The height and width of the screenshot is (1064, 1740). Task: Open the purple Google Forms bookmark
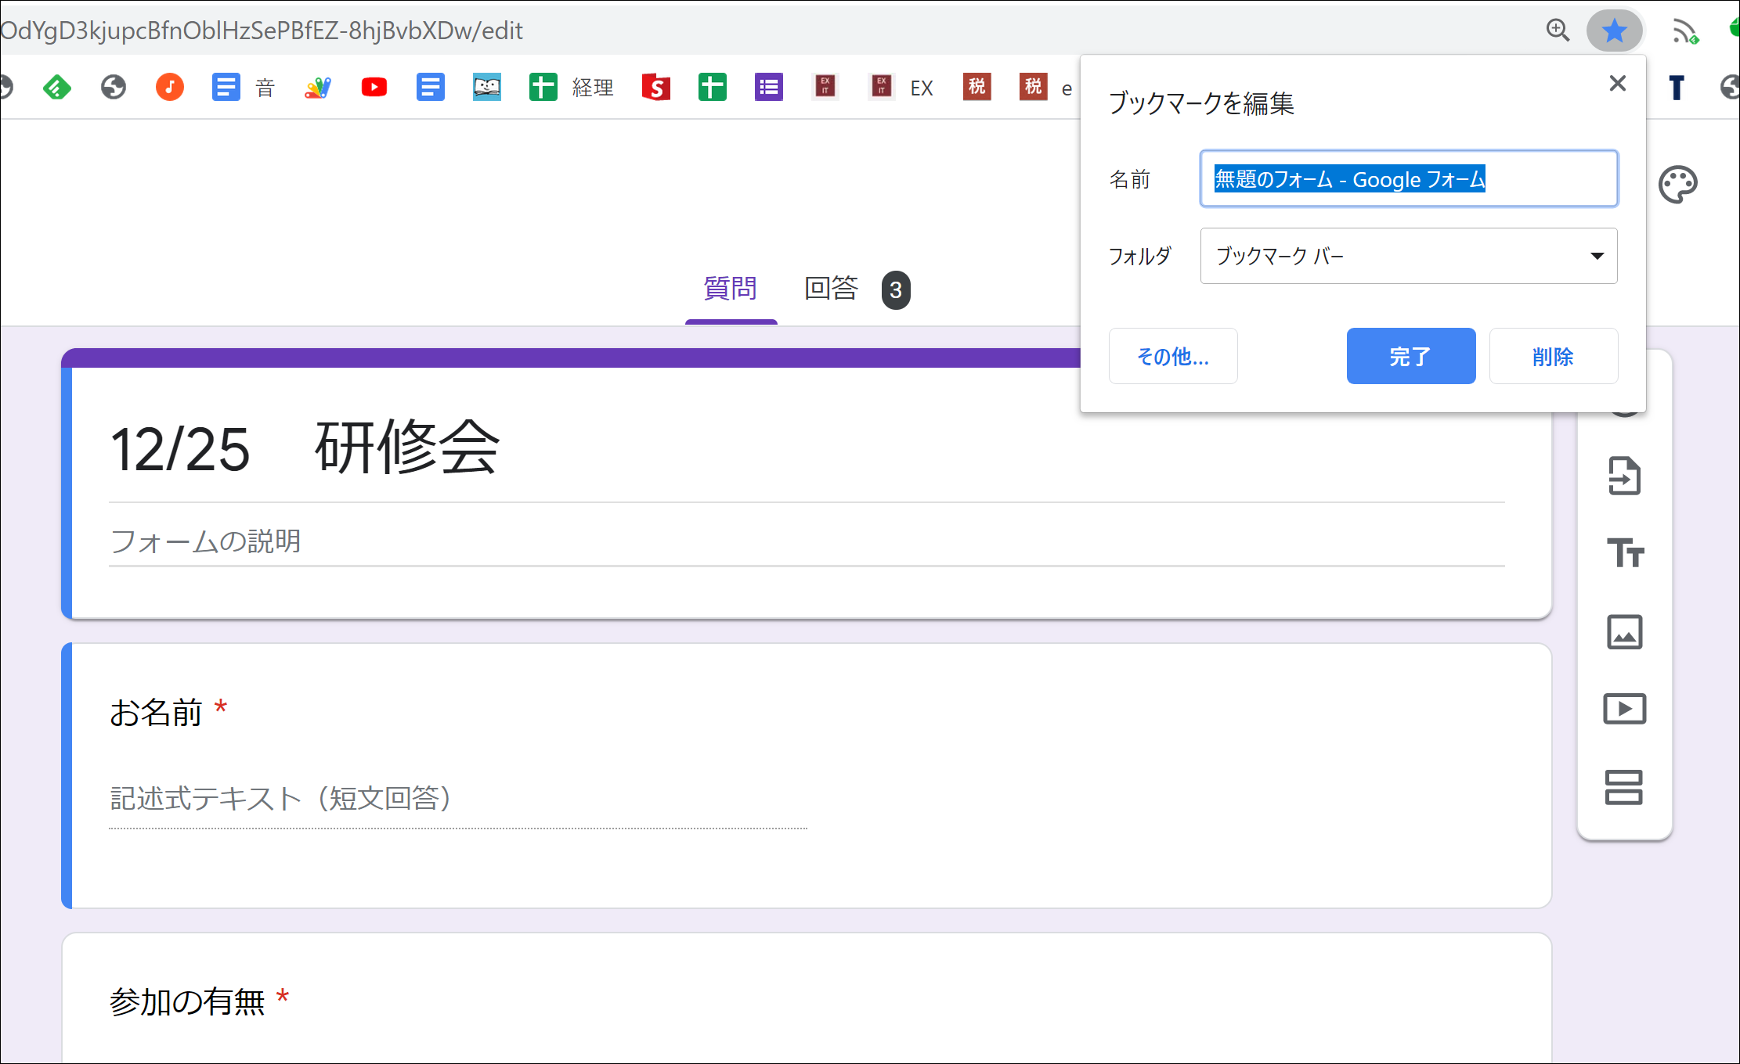[769, 87]
